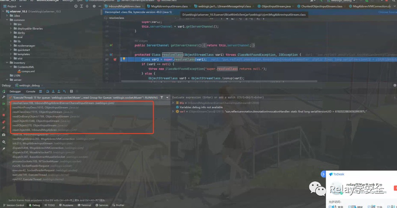Open debug panel settings gear

(4, 142)
